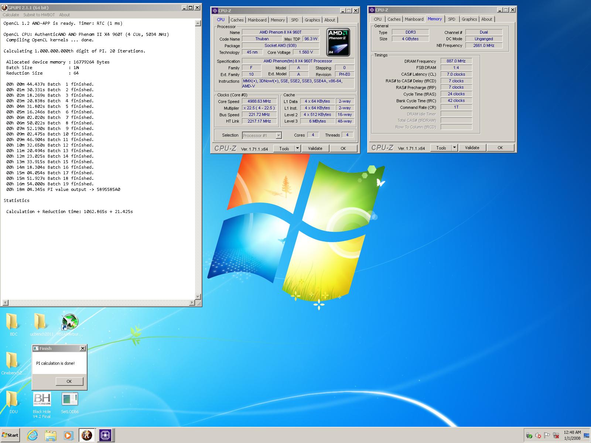Close the Finish dialog with X
This screenshot has width=591, height=443.
83,348
